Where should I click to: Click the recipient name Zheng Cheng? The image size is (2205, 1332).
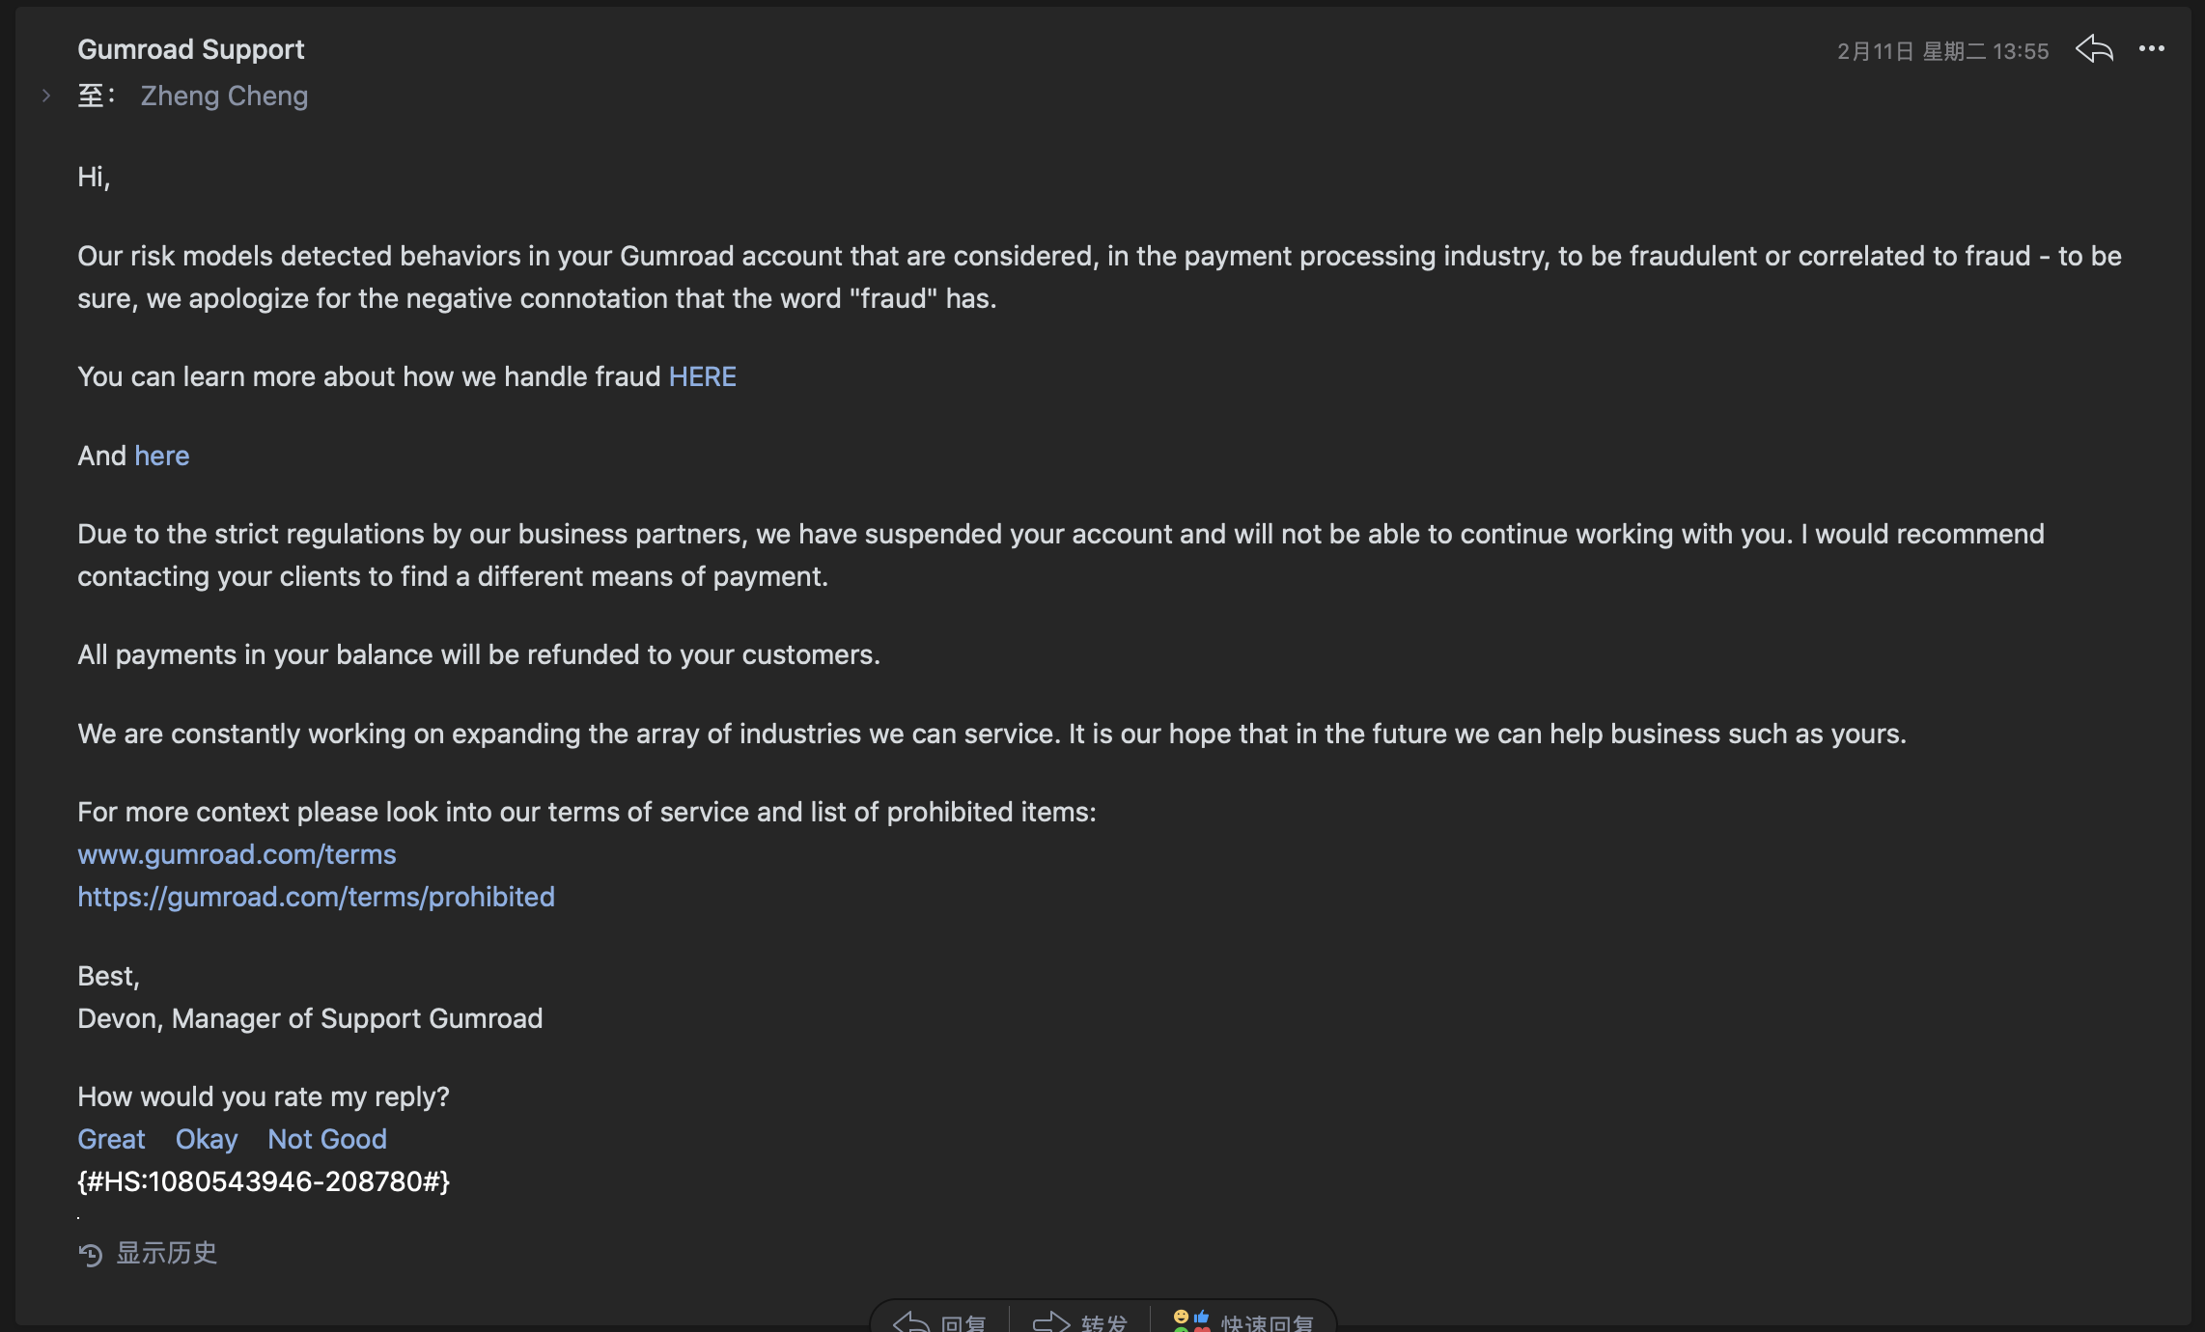(224, 96)
